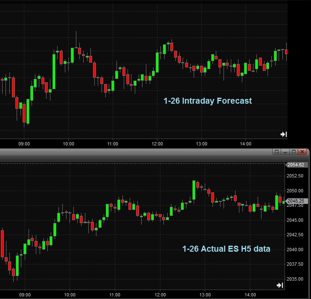Select the '1-26 Actual ES H5 data' annotation
Image resolution: width=311 pixels, height=299 pixels.
click(226, 249)
